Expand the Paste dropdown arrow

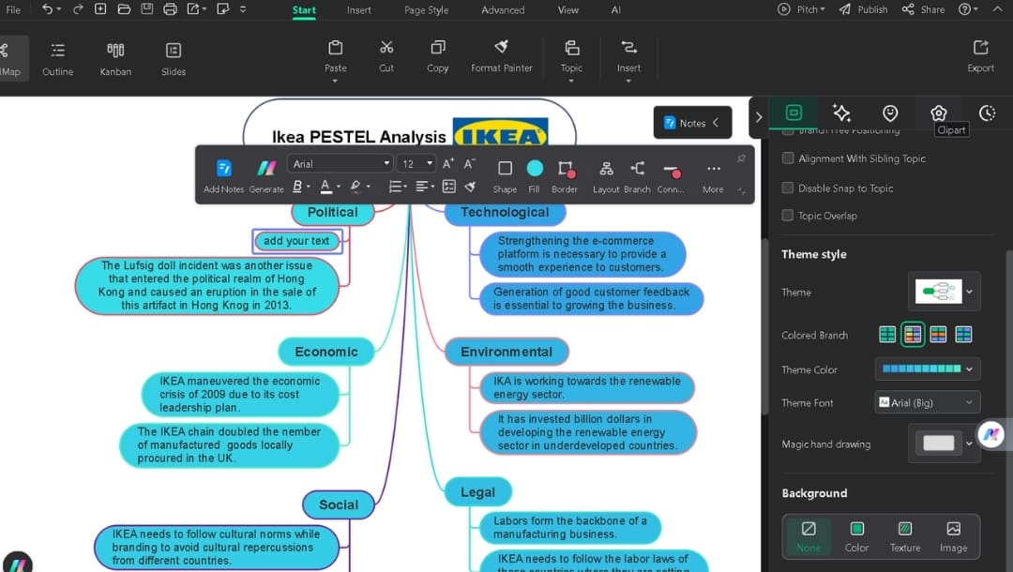click(335, 82)
